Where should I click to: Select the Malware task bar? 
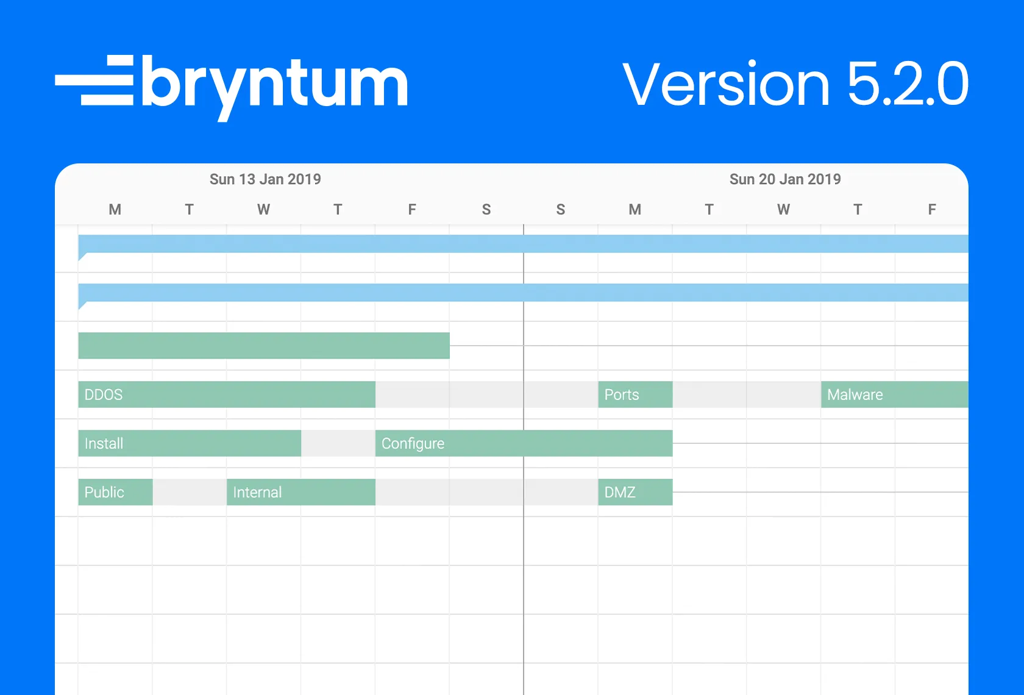point(895,394)
